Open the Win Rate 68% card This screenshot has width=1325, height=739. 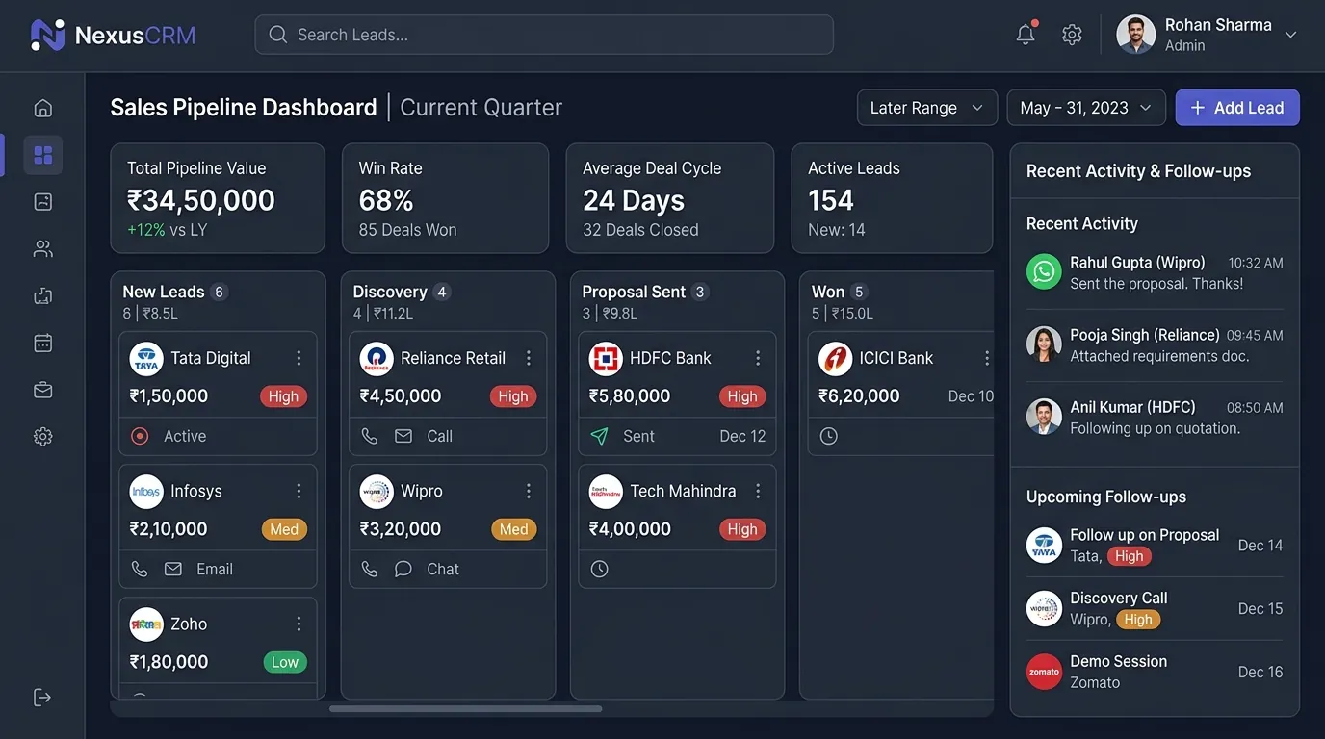coord(445,198)
